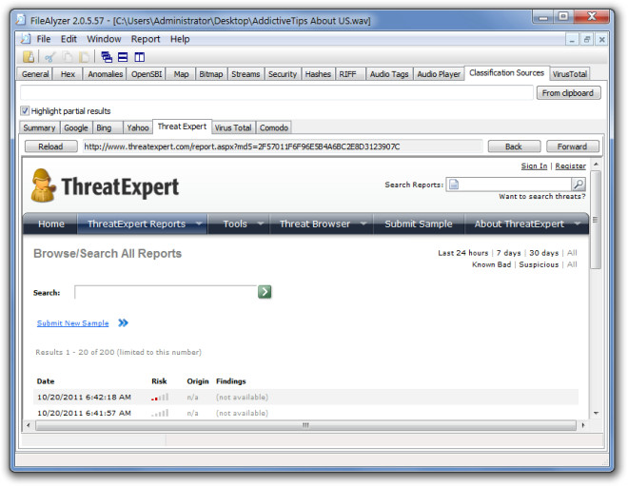
Task: Click the Sign In link
Action: click(x=534, y=165)
